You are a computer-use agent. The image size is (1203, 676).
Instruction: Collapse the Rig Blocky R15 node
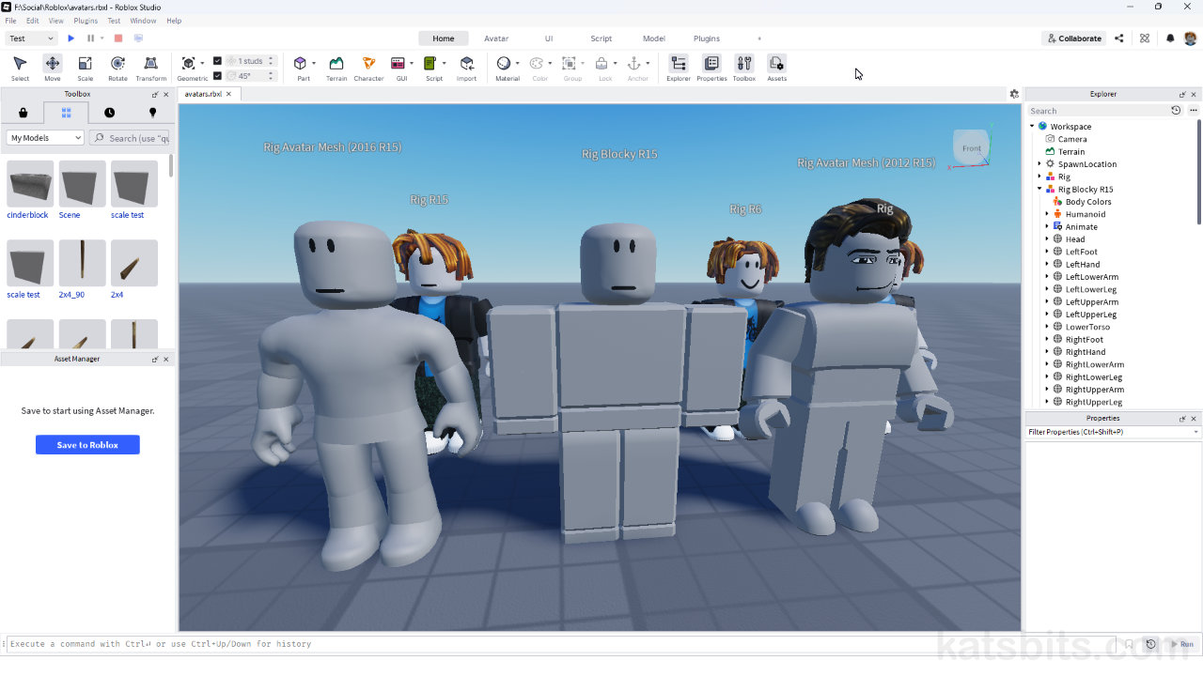(1039, 189)
